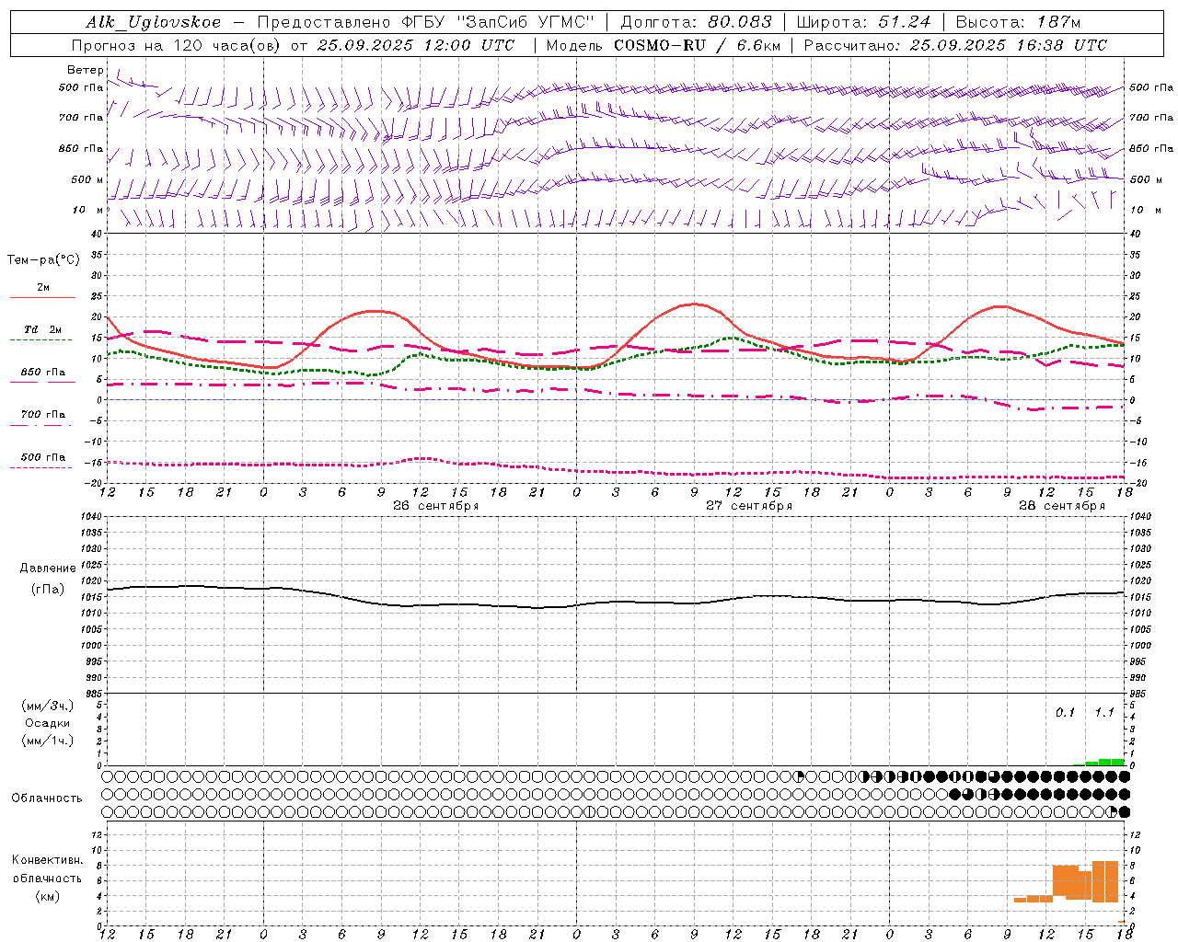Click the green precipitation bar
This screenshot has height=942, width=1178.
coord(1104,762)
